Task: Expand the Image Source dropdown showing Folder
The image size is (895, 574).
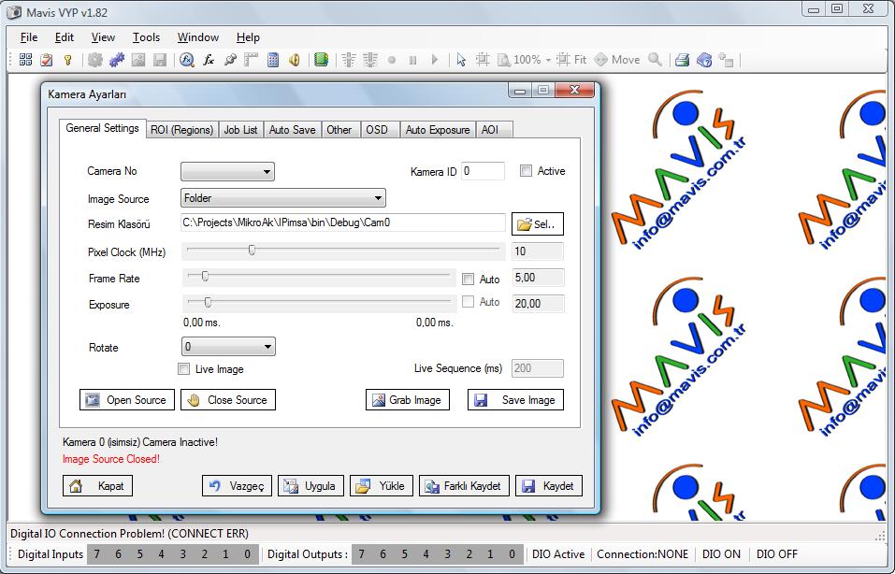Action: pos(283,198)
